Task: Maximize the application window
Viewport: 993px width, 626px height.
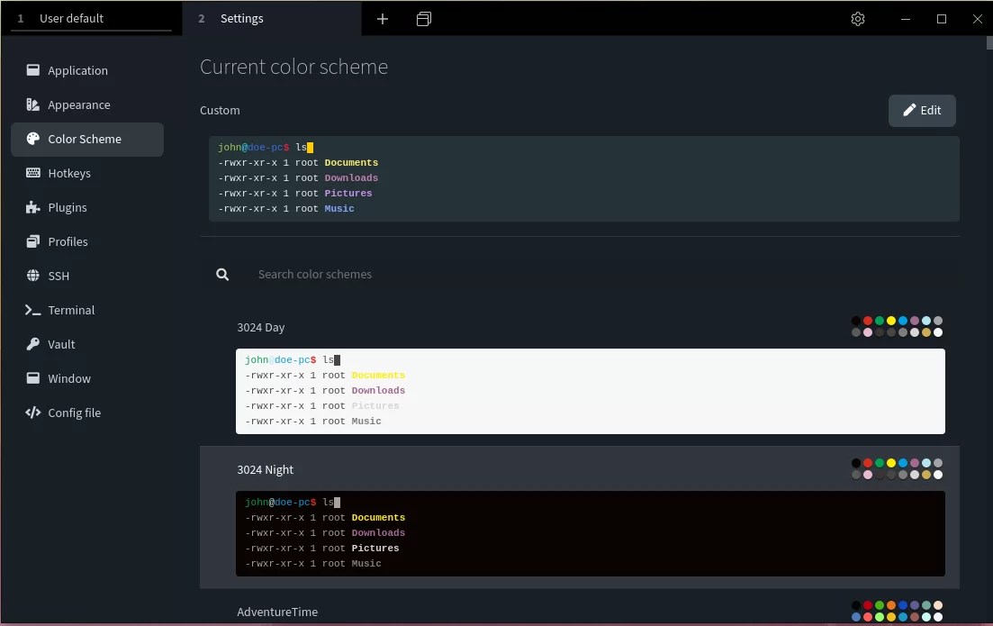Action: [941, 19]
